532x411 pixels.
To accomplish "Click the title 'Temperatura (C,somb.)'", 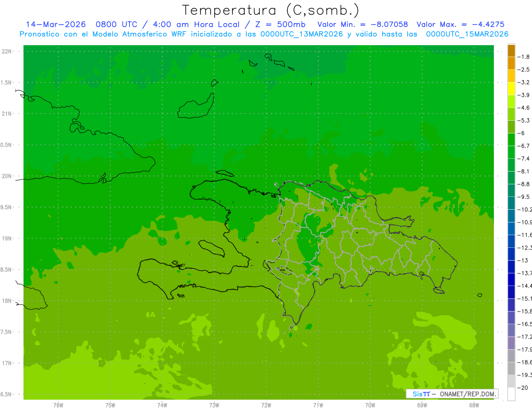I will [271, 10].
